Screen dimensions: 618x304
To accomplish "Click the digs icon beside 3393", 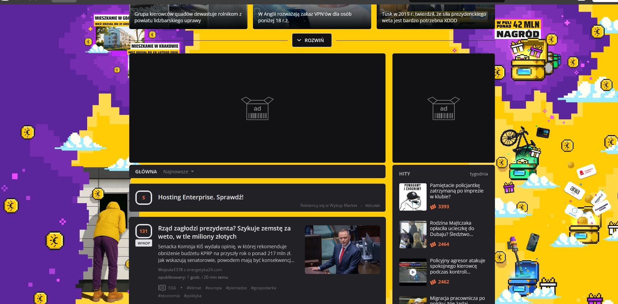I will 433,207.
